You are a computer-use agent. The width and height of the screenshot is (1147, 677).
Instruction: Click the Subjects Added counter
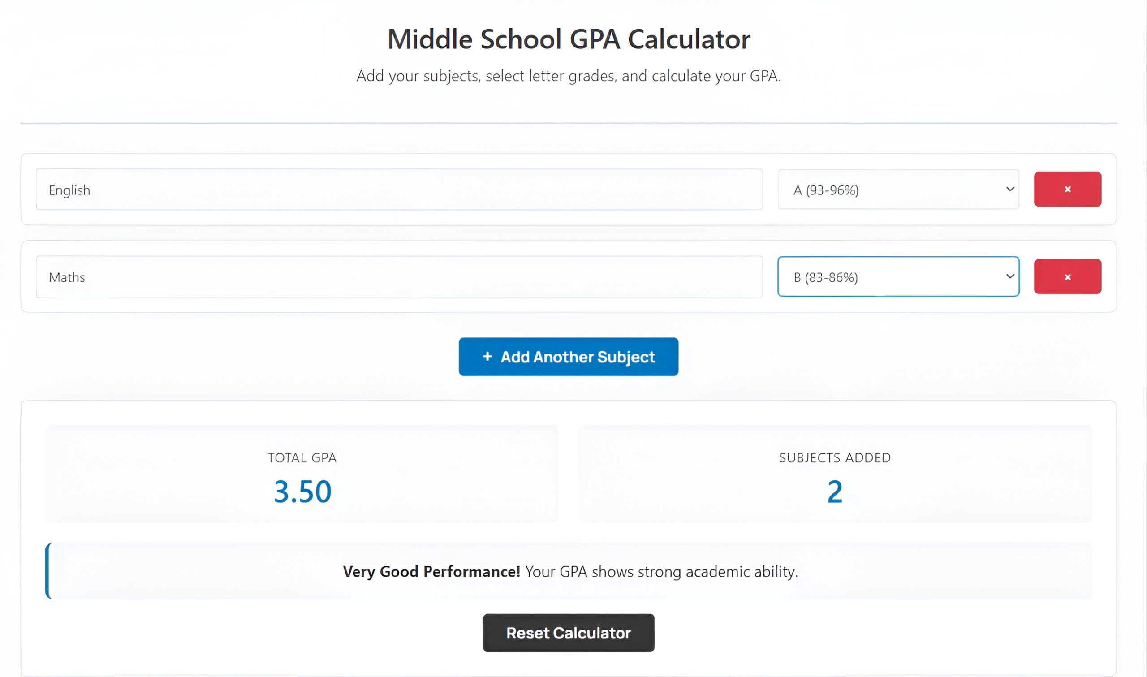point(835,492)
